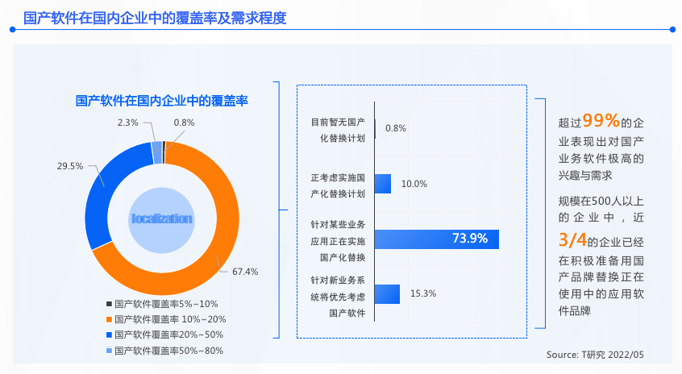Select the black 5%~10% legend swatch
The width and height of the screenshot is (682, 374).
109,304
